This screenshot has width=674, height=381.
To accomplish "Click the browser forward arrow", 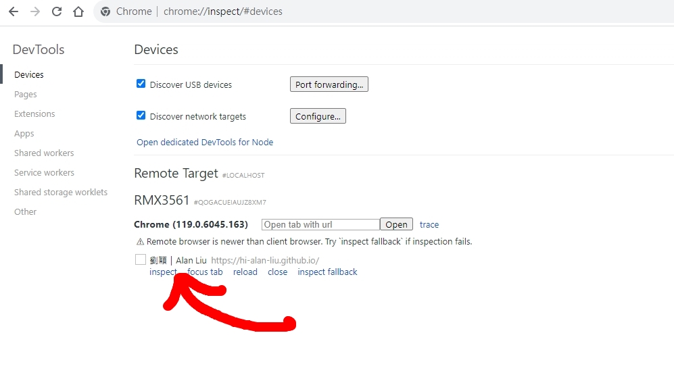I will tap(35, 11).
